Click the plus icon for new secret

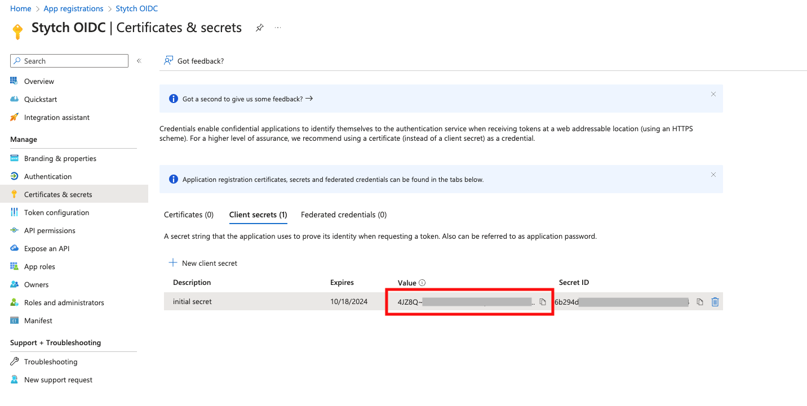172,263
